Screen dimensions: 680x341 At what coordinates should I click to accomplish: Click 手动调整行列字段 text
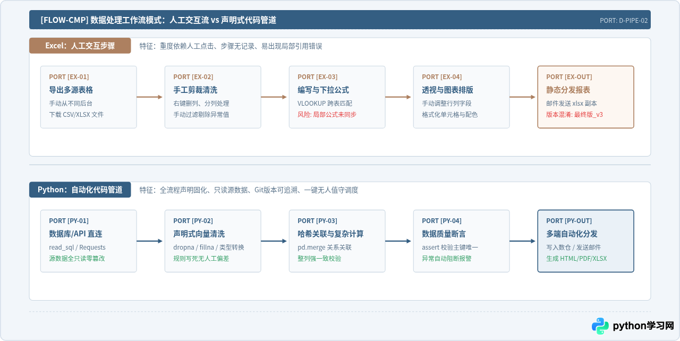pos(447,104)
